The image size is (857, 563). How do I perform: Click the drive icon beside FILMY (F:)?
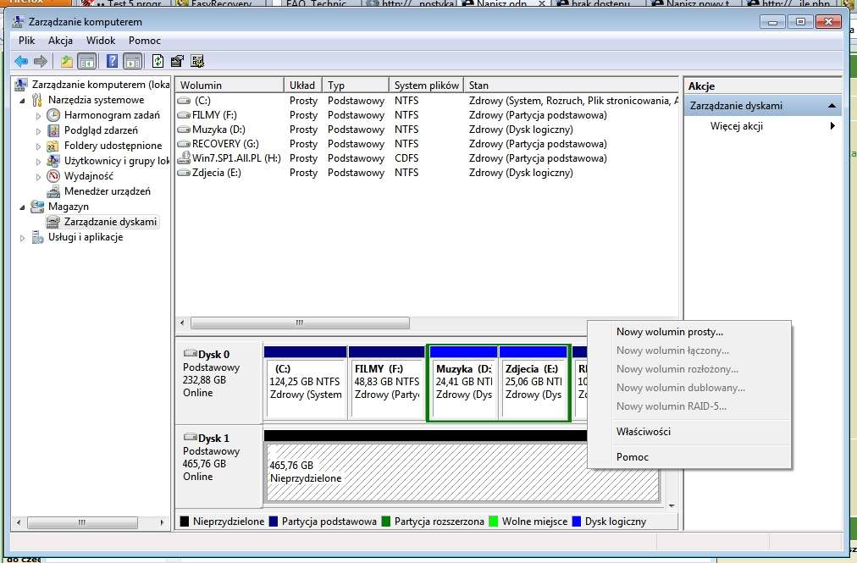185,115
